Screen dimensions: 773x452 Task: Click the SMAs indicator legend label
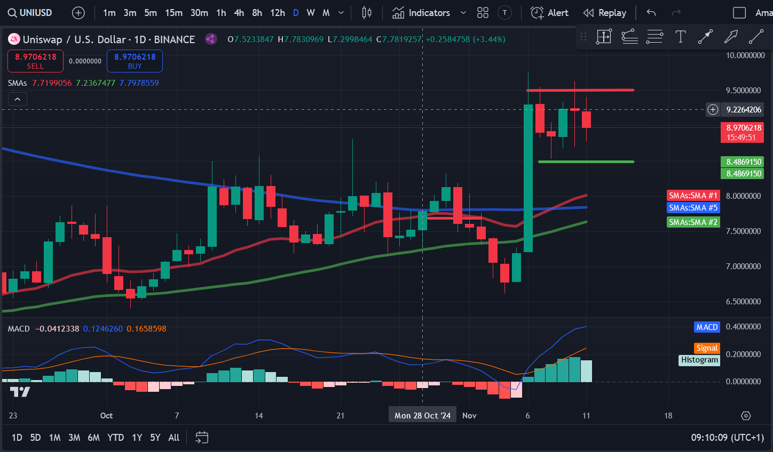17,83
